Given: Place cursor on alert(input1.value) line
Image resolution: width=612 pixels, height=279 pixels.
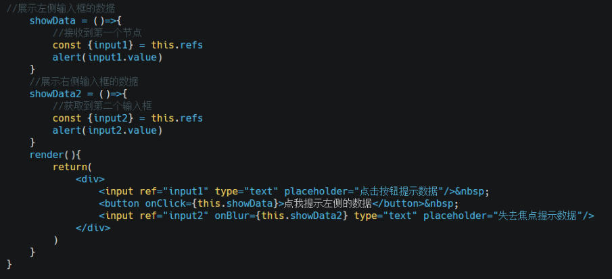Looking at the screenshot, I should tap(108, 57).
